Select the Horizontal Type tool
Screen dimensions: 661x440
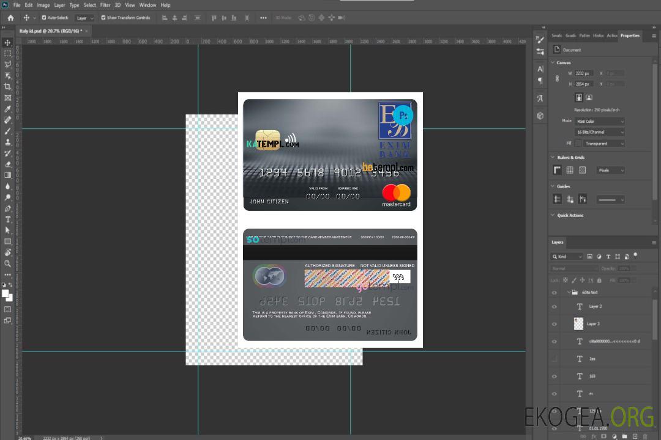click(x=7, y=219)
